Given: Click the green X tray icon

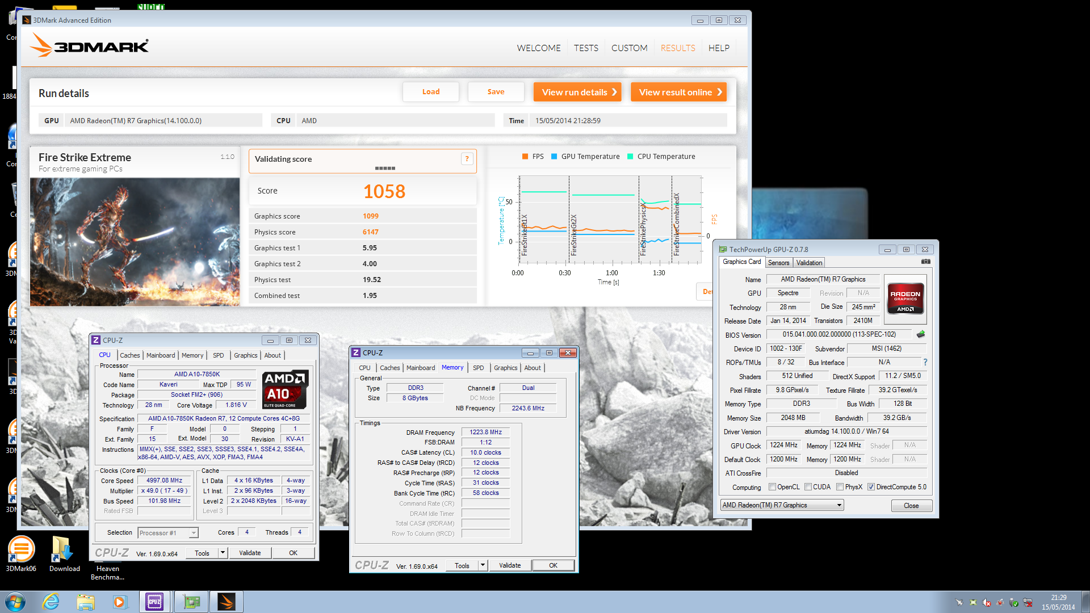Looking at the screenshot, I should coord(973,602).
